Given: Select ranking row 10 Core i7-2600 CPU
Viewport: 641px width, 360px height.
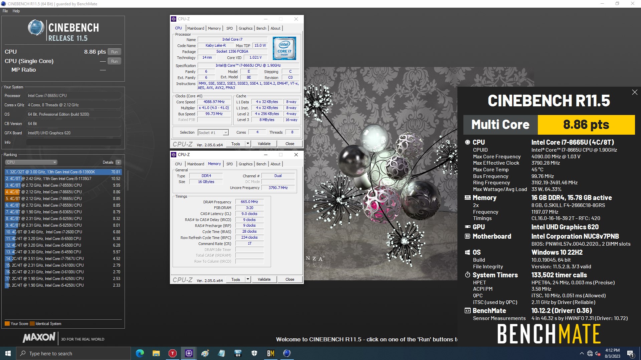Looking at the screenshot, I should [63, 232].
